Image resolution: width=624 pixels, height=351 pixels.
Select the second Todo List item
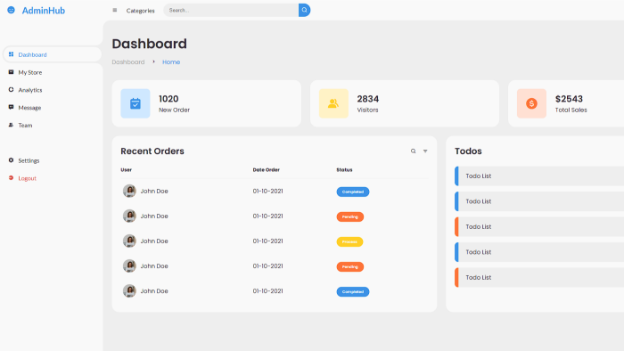pyautogui.click(x=539, y=201)
